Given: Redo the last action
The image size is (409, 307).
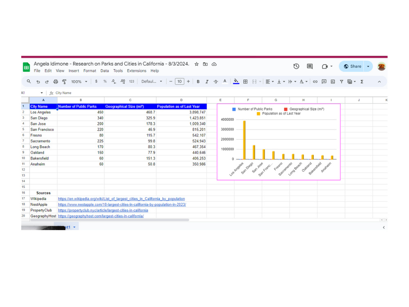Looking at the screenshot, I should [x=47, y=81].
